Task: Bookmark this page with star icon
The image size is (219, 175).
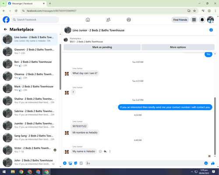Action: (194, 11)
